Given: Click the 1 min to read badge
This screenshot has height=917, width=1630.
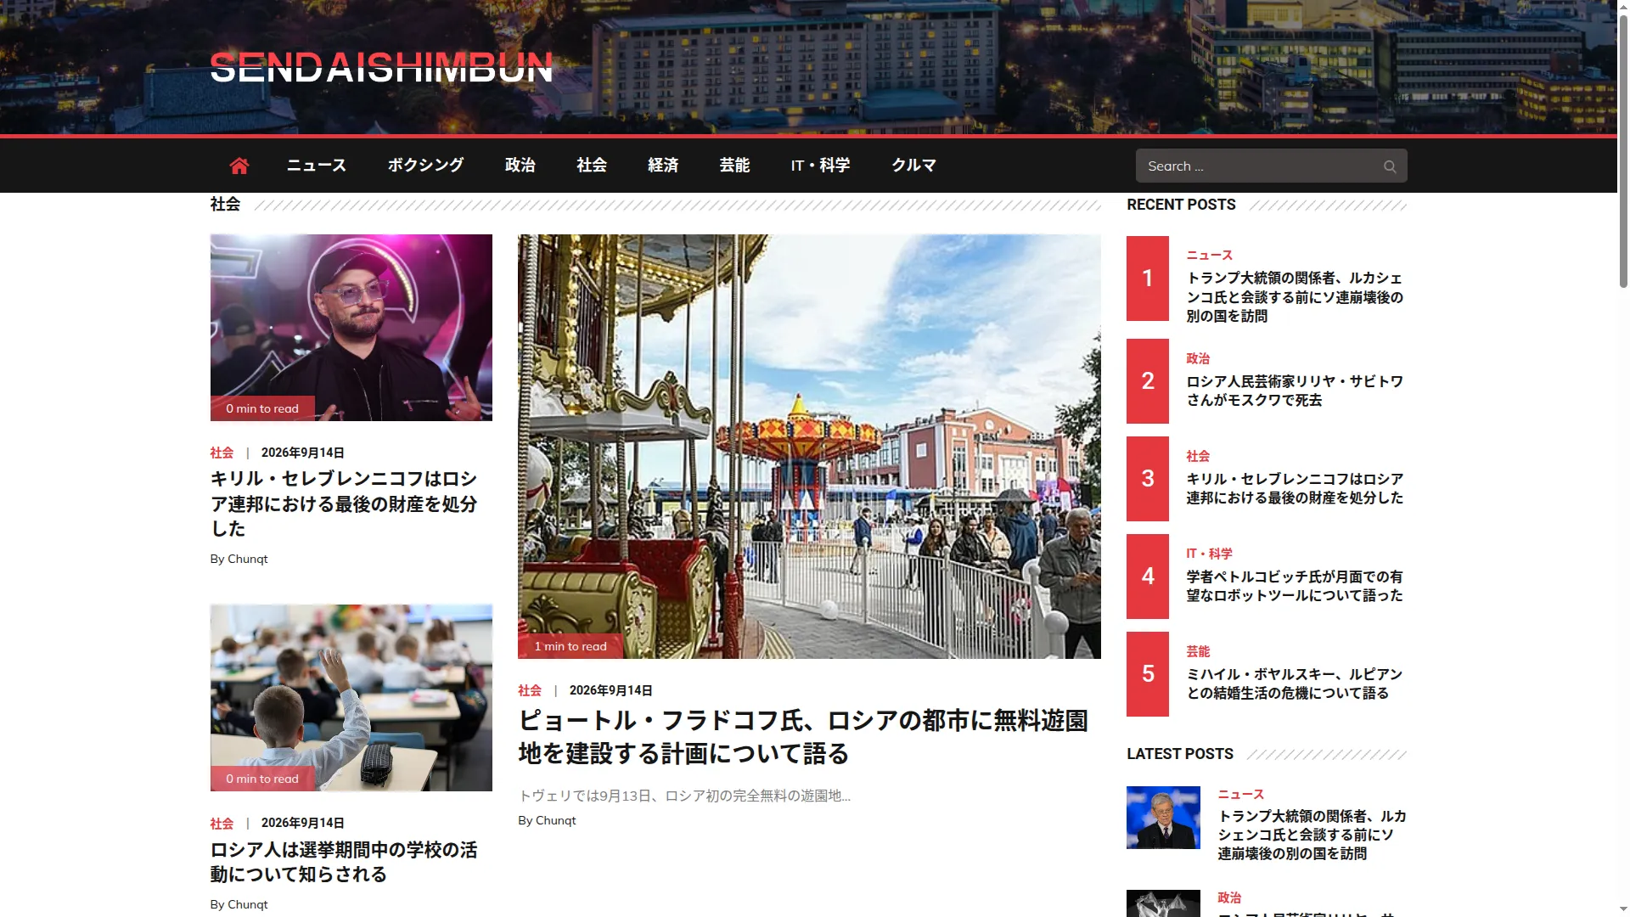Looking at the screenshot, I should click(570, 646).
